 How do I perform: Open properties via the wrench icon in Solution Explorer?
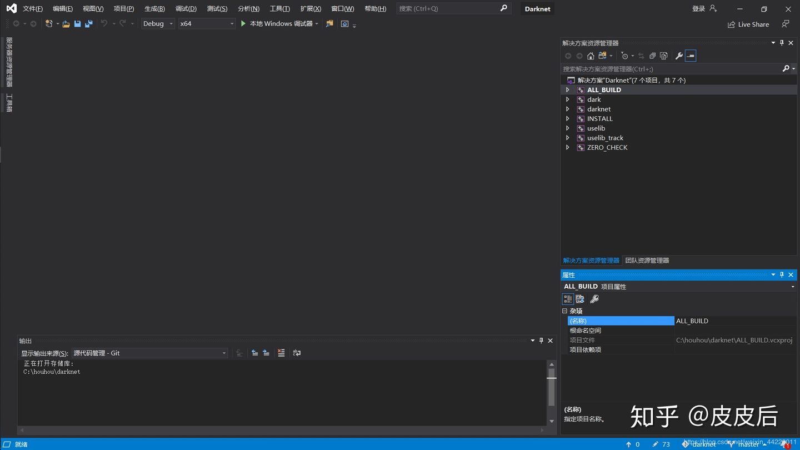coord(679,56)
